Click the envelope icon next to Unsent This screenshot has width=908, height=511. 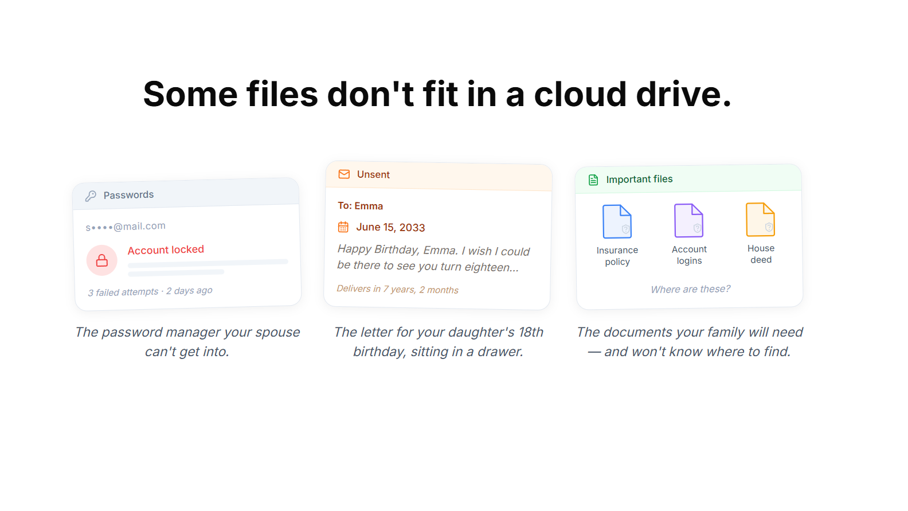344,174
